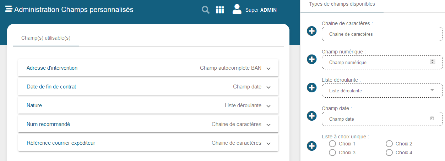Add a Liste à choix unique field
Viewport: 445px width, 161px height.
(x=311, y=146)
